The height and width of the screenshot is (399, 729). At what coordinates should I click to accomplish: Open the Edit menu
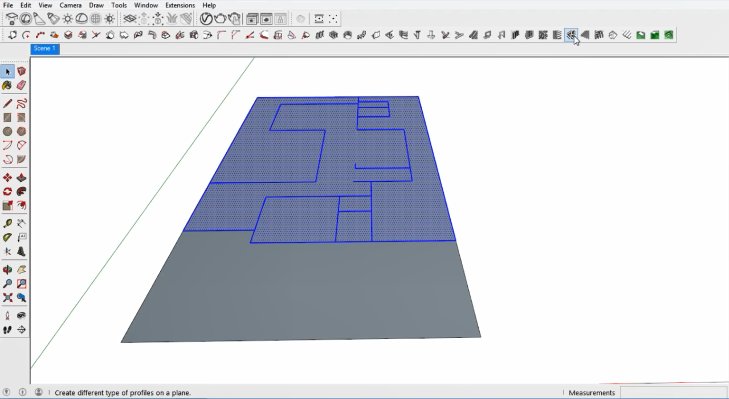click(x=25, y=5)
